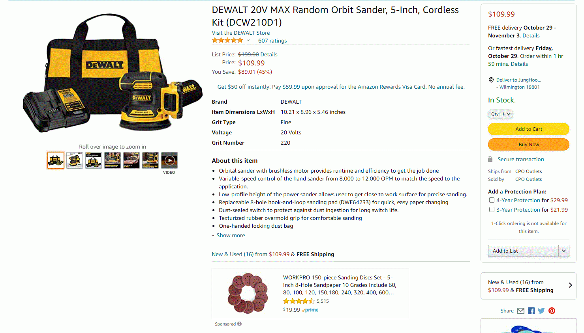584x333 pixels.
Task: Open star ratings breakdown chevron
Action: [x=248, y=40]
